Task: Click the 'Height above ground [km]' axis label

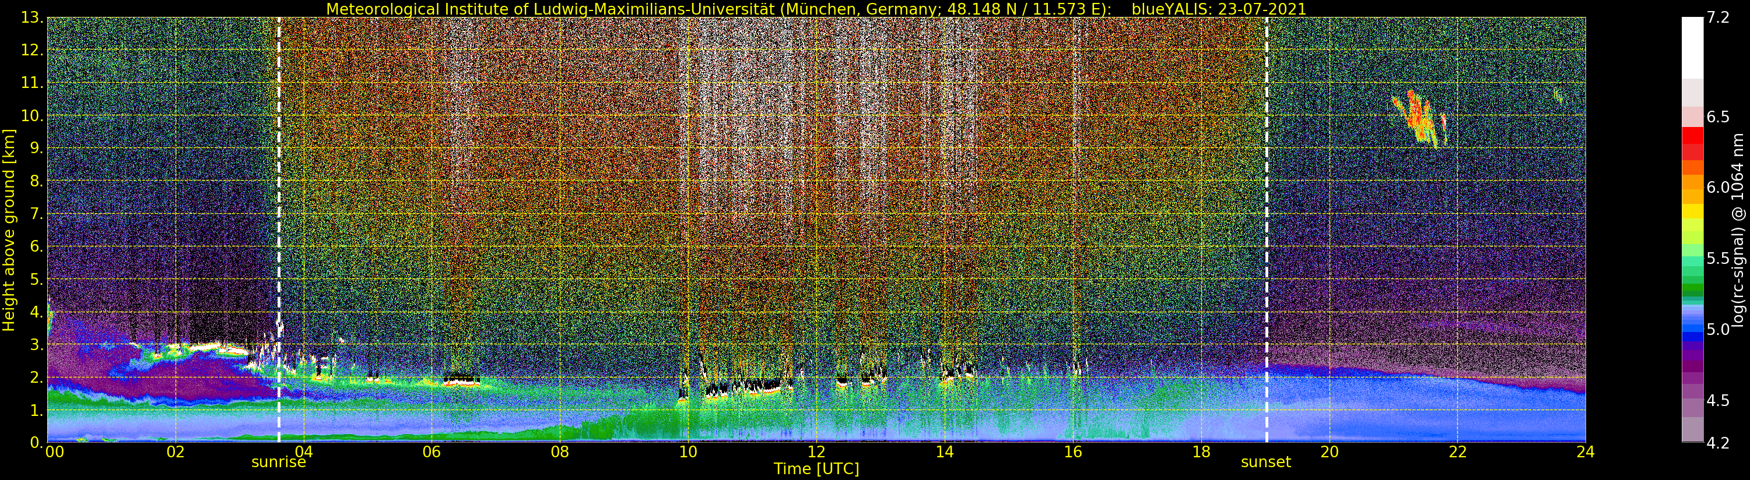Action: (9, 230)
